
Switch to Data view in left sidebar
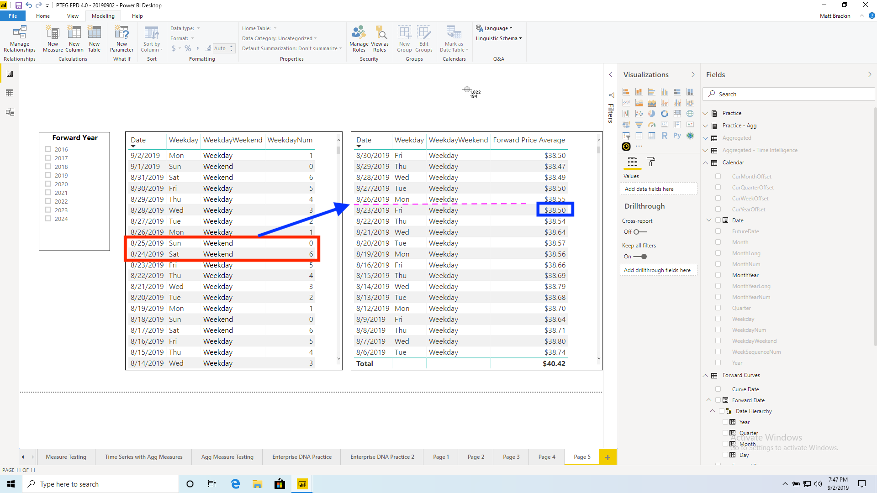pyautogui.click(x=10, y=93)
